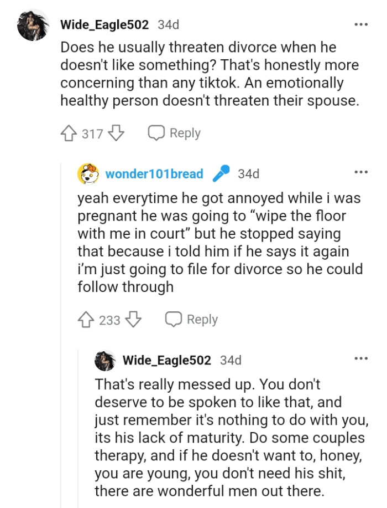The width and height of the screenshot is (387, 508).
Task: Open the overflow menu on the bottom comment
Action: (x=362, y=358)
